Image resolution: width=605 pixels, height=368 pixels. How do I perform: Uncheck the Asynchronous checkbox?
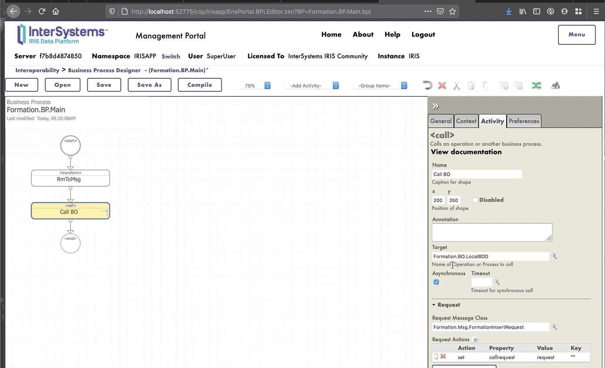click(x=436, y=282)
